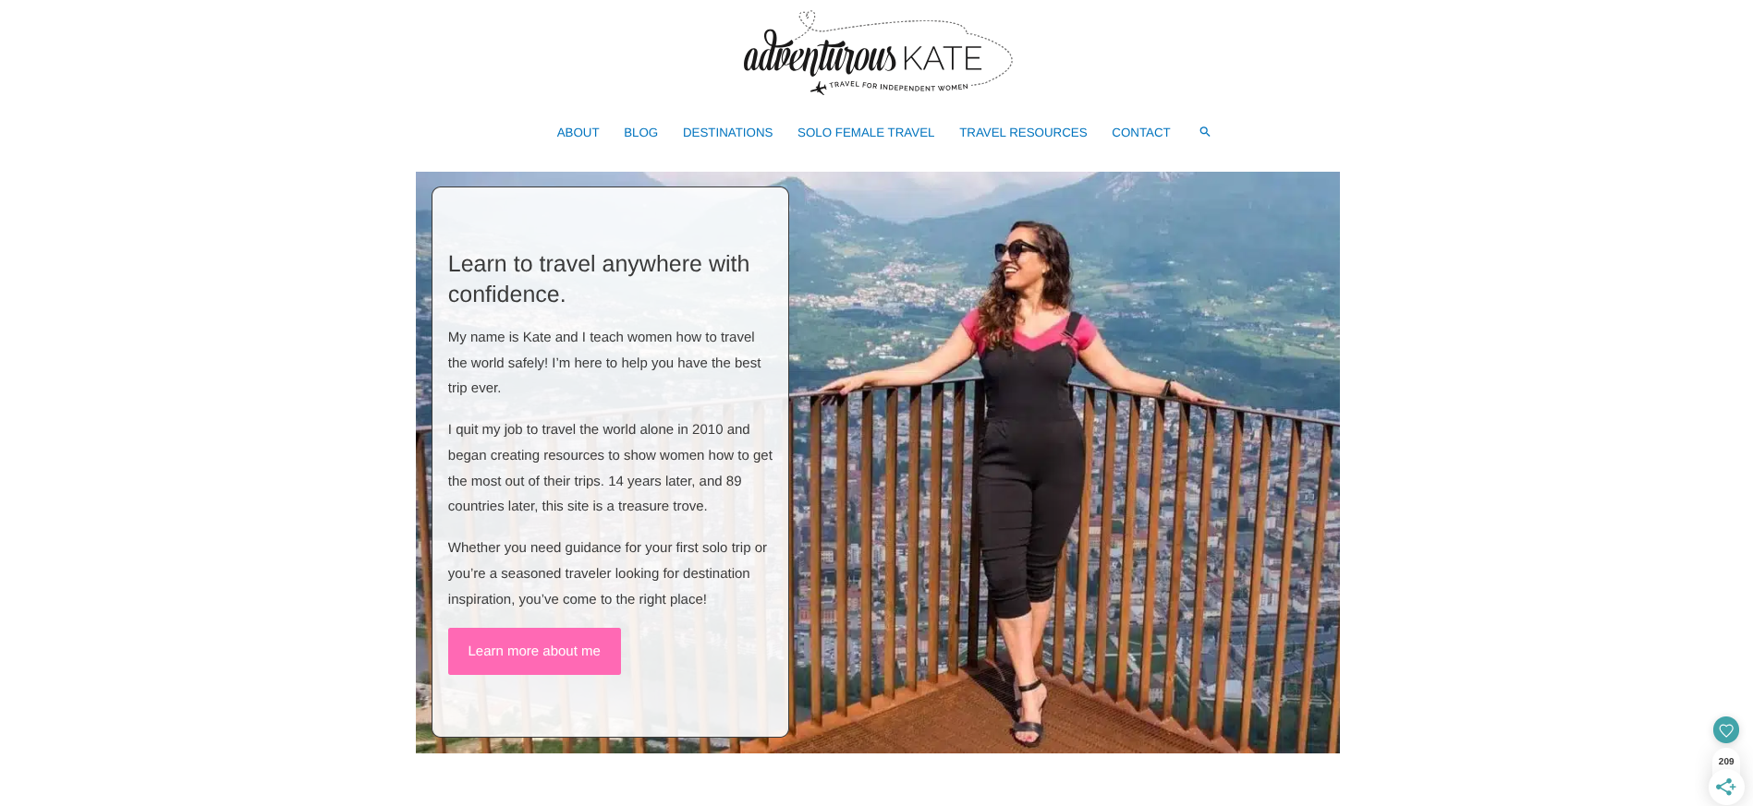The width and height of the screenshot is (1753, 806).
Task: Select Travel Resources in navigation
Action: click(x=1023, y=133)
